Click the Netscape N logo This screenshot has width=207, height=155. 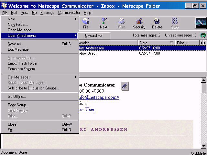[201, 23]
